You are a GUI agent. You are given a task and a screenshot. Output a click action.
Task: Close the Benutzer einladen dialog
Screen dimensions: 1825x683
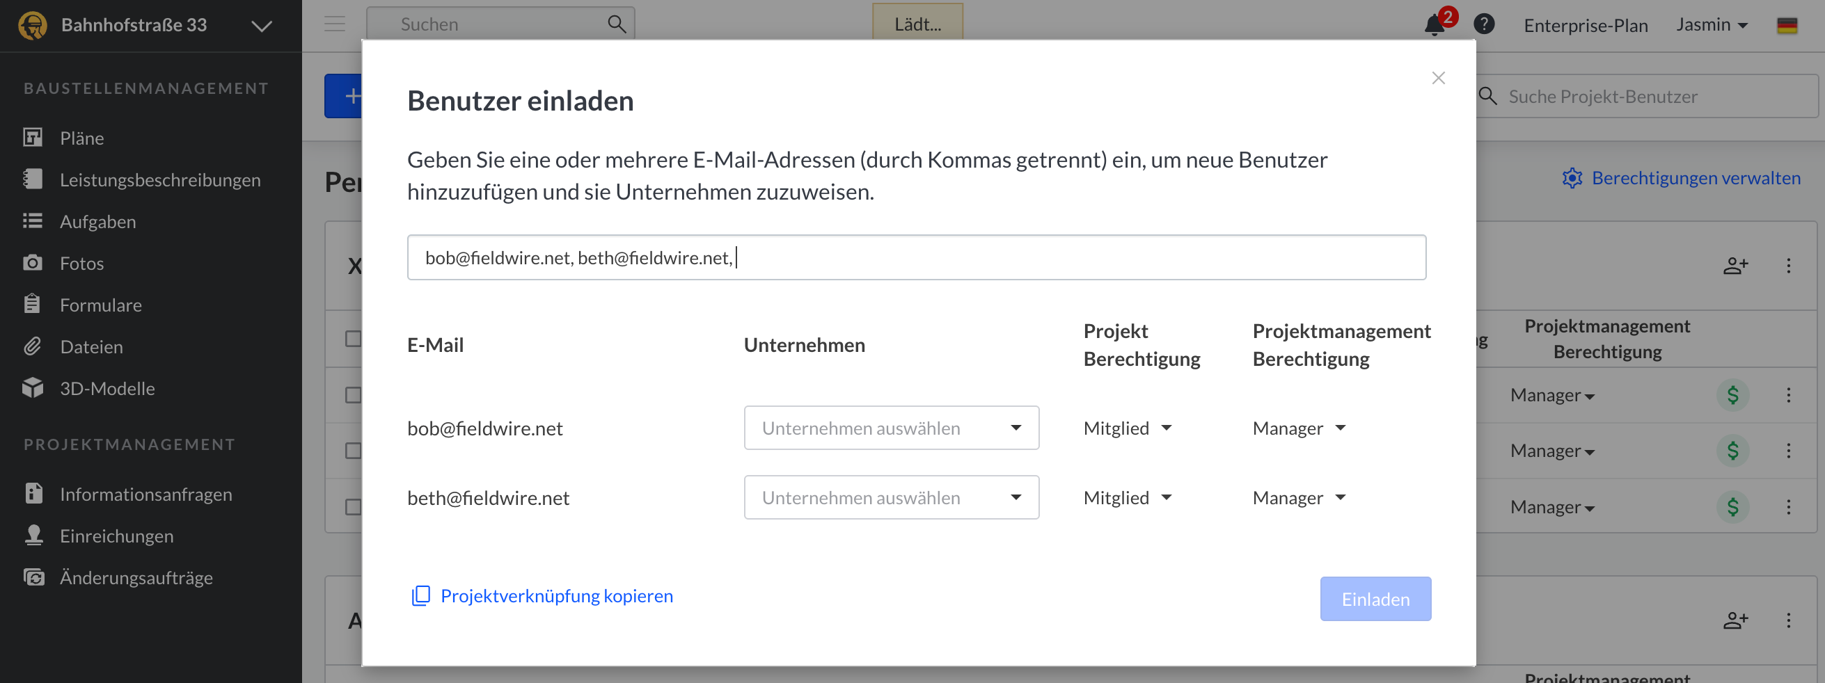click(1438, 78)
